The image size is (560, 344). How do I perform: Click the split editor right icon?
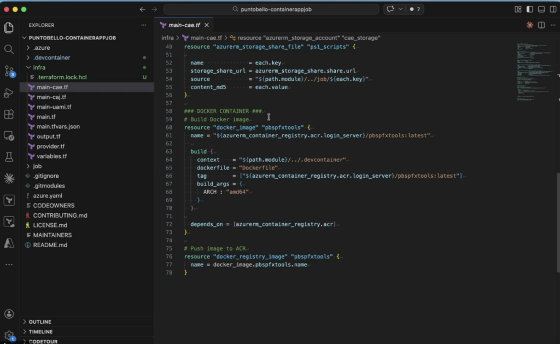pos(541,25)
